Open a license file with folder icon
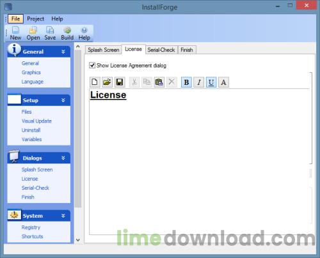Viewport: 320px width, 258px height. [x=107, y=82]
